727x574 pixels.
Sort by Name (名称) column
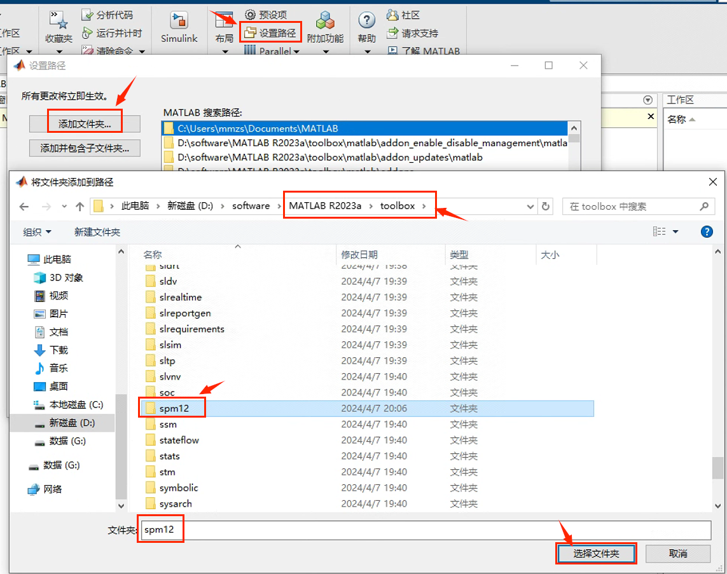coord(153,254)
